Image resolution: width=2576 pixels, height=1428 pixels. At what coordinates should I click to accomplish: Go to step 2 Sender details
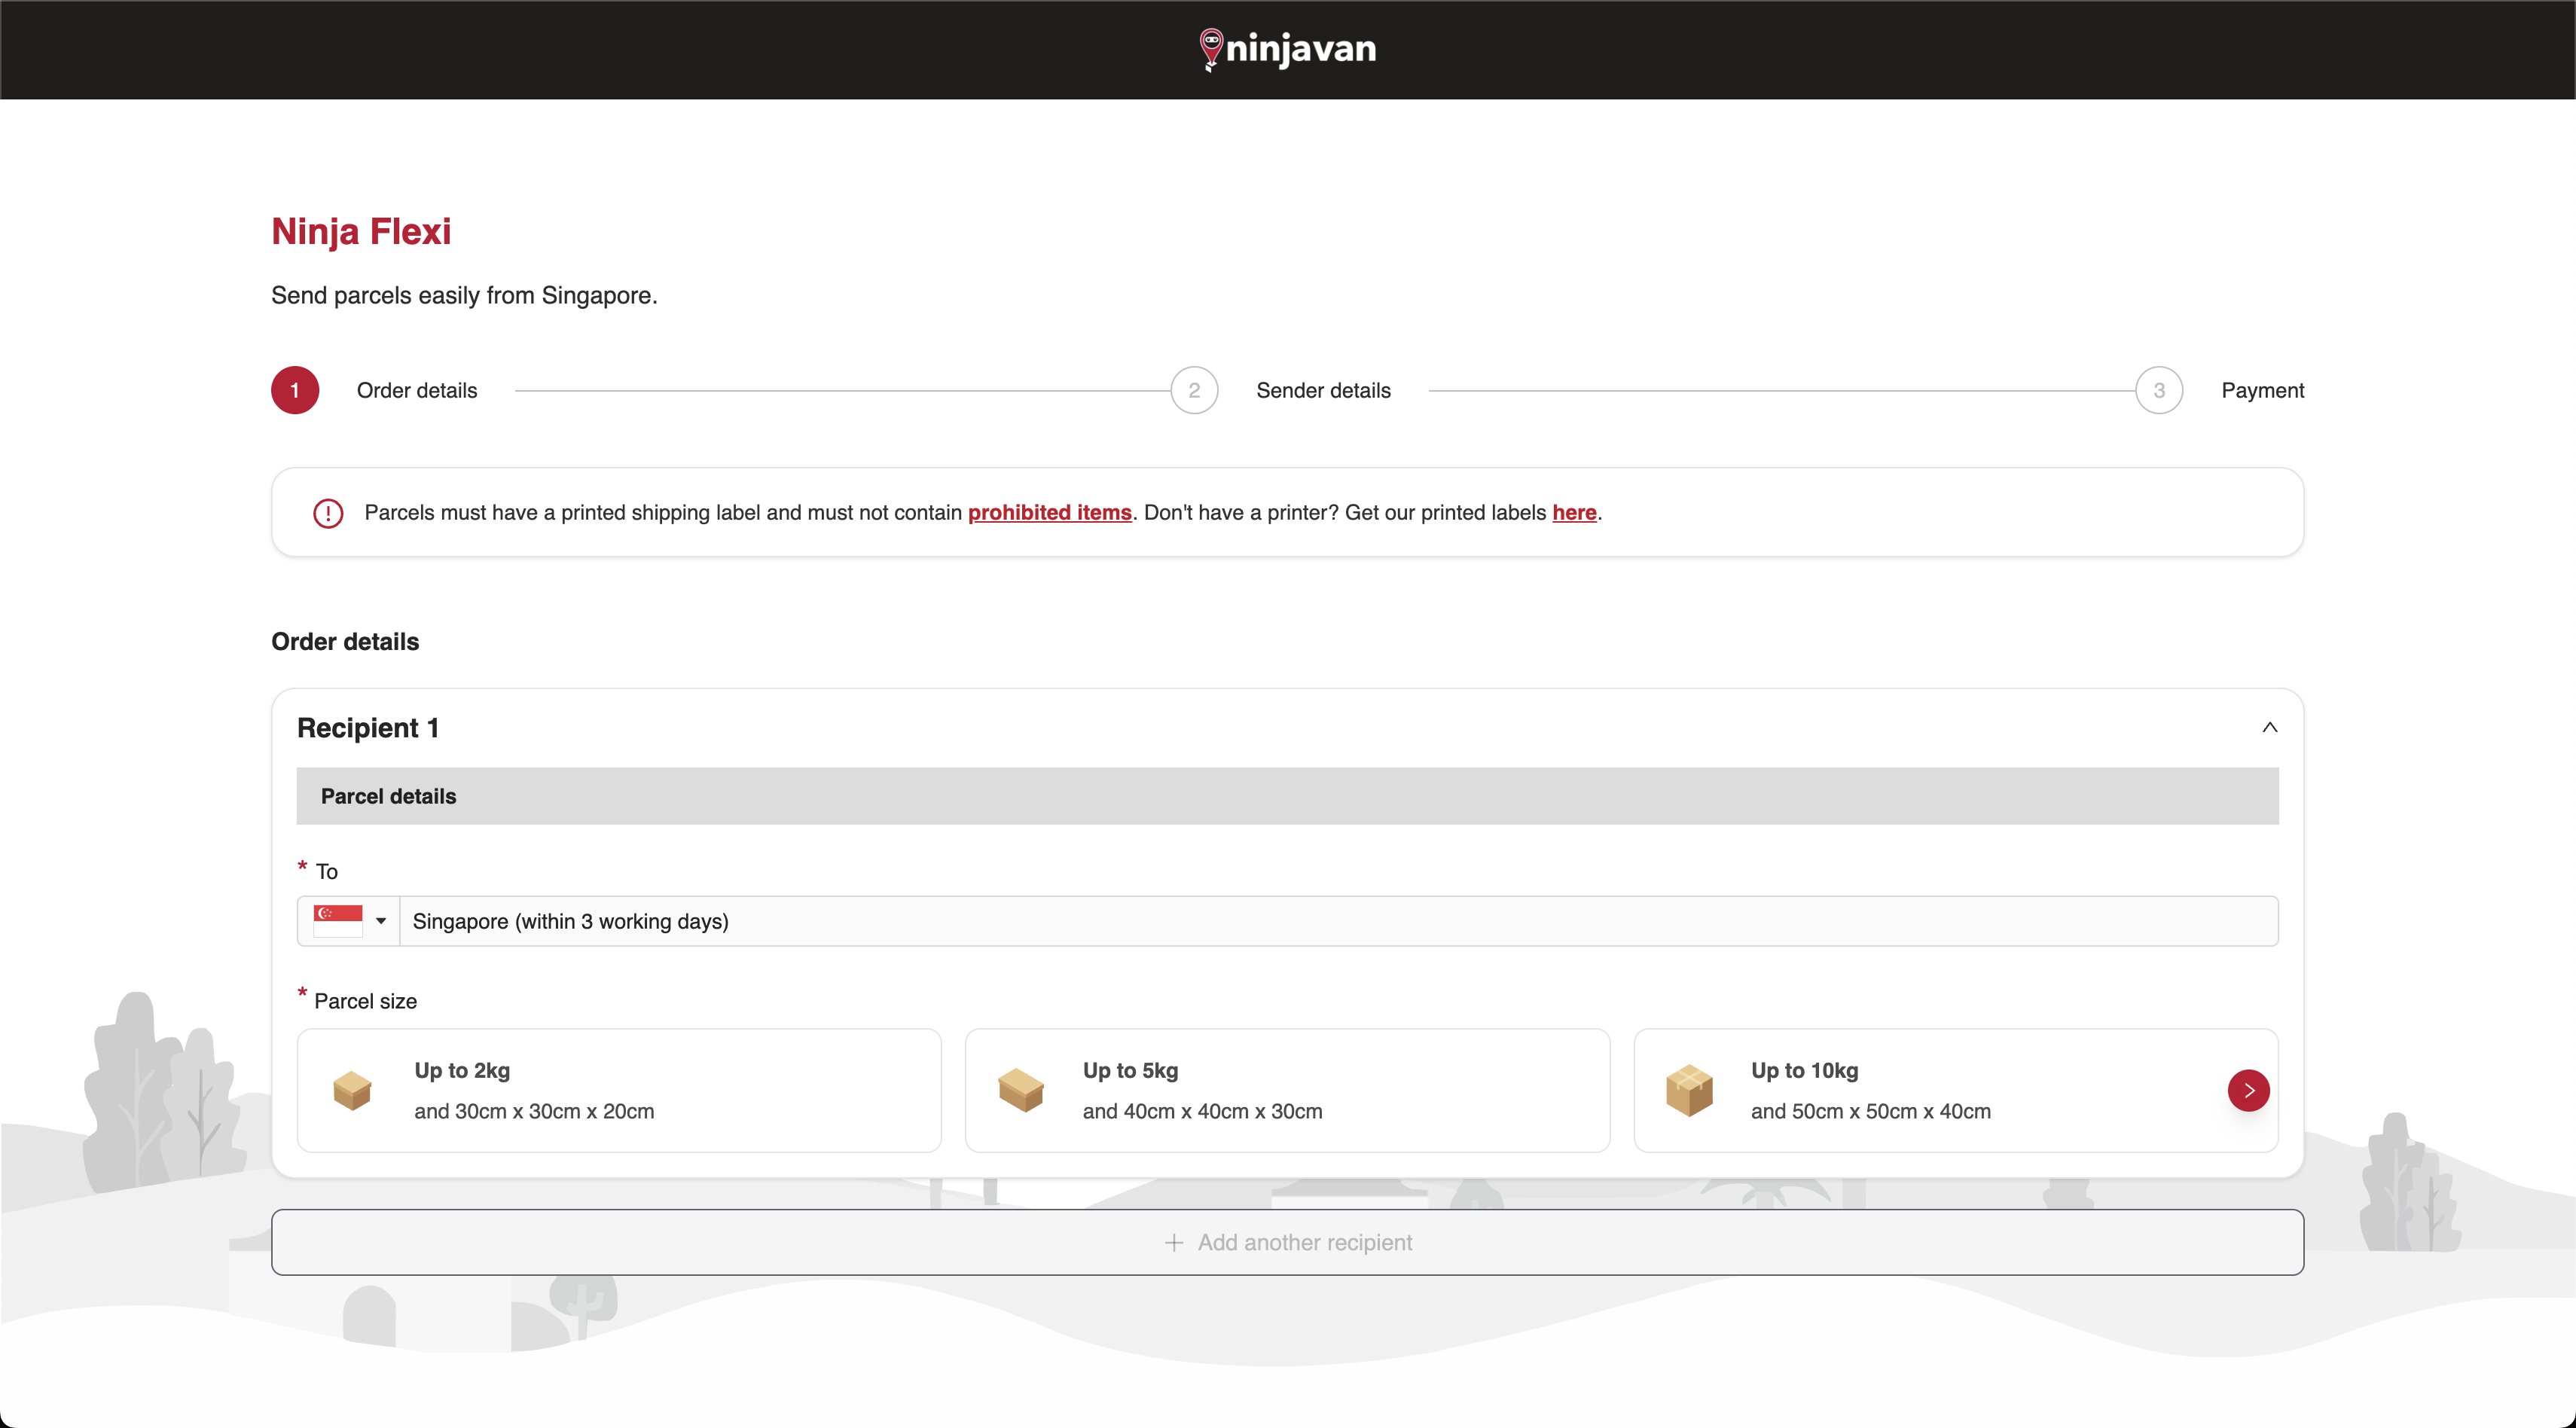pyautogui.click(x=1194, y=390)
